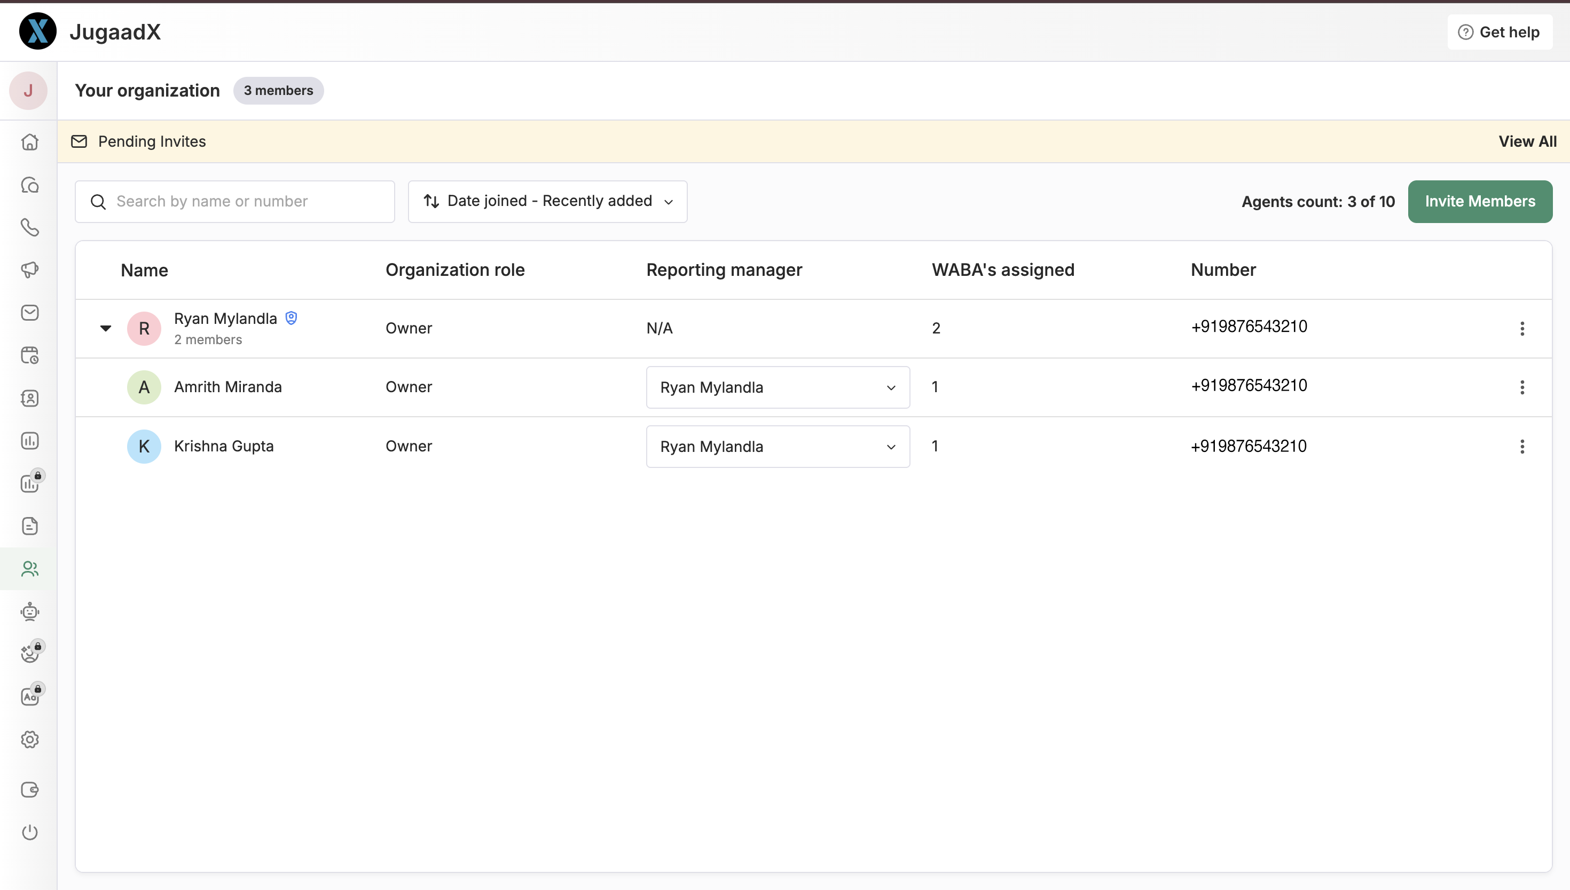This screenshot has width=1570, height=890.
Task: Click the phone calls sidebar icon
Action: coord(29,227)
